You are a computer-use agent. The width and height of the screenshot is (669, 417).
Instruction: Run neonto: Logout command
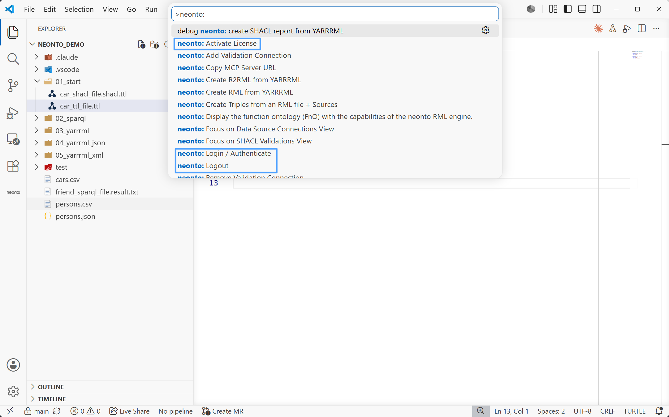click(335, 166)
